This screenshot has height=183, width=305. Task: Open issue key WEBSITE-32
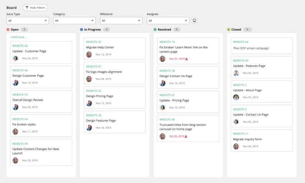[x=94, y=42]
